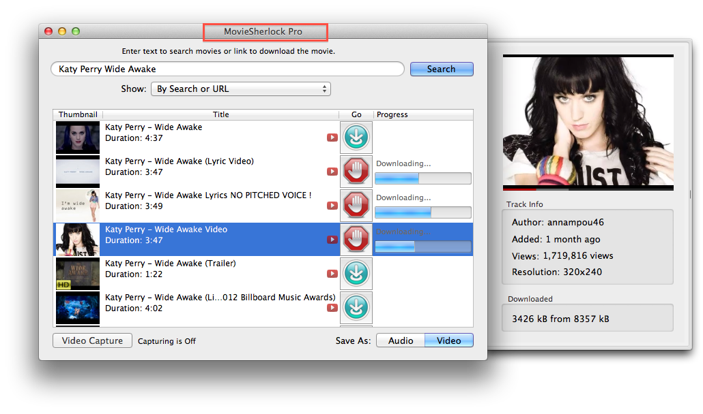Click 'Added: 1 month ago' text
This screenshot has height=414, width=703.
pos(556,239)
